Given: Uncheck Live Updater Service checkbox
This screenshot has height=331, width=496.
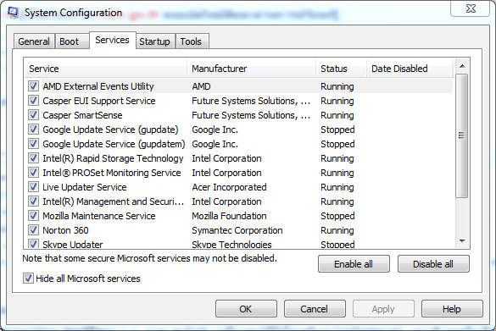Looking at the screenshot, I should (x=34, y=186).
